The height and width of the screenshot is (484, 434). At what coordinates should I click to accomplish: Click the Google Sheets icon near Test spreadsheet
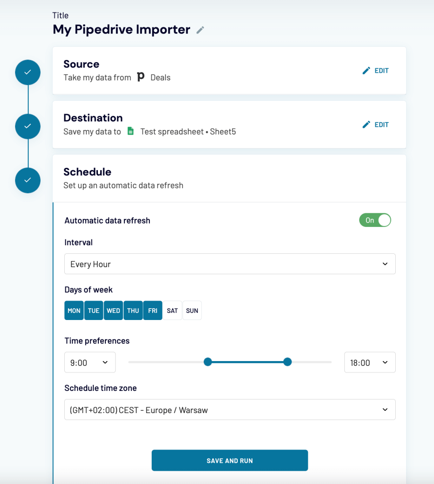point(130,131)
